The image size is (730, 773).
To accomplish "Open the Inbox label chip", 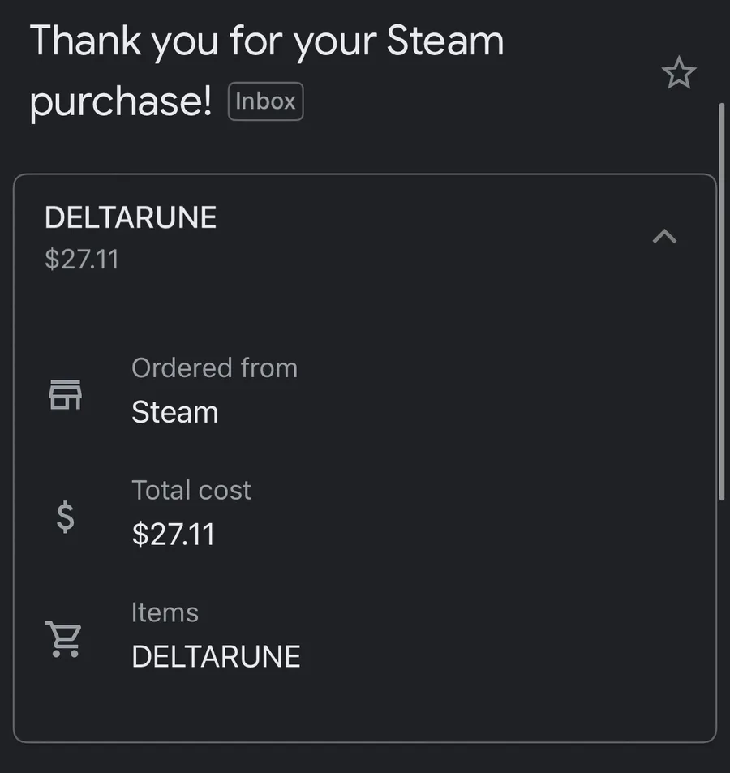I will coord(266,101).
